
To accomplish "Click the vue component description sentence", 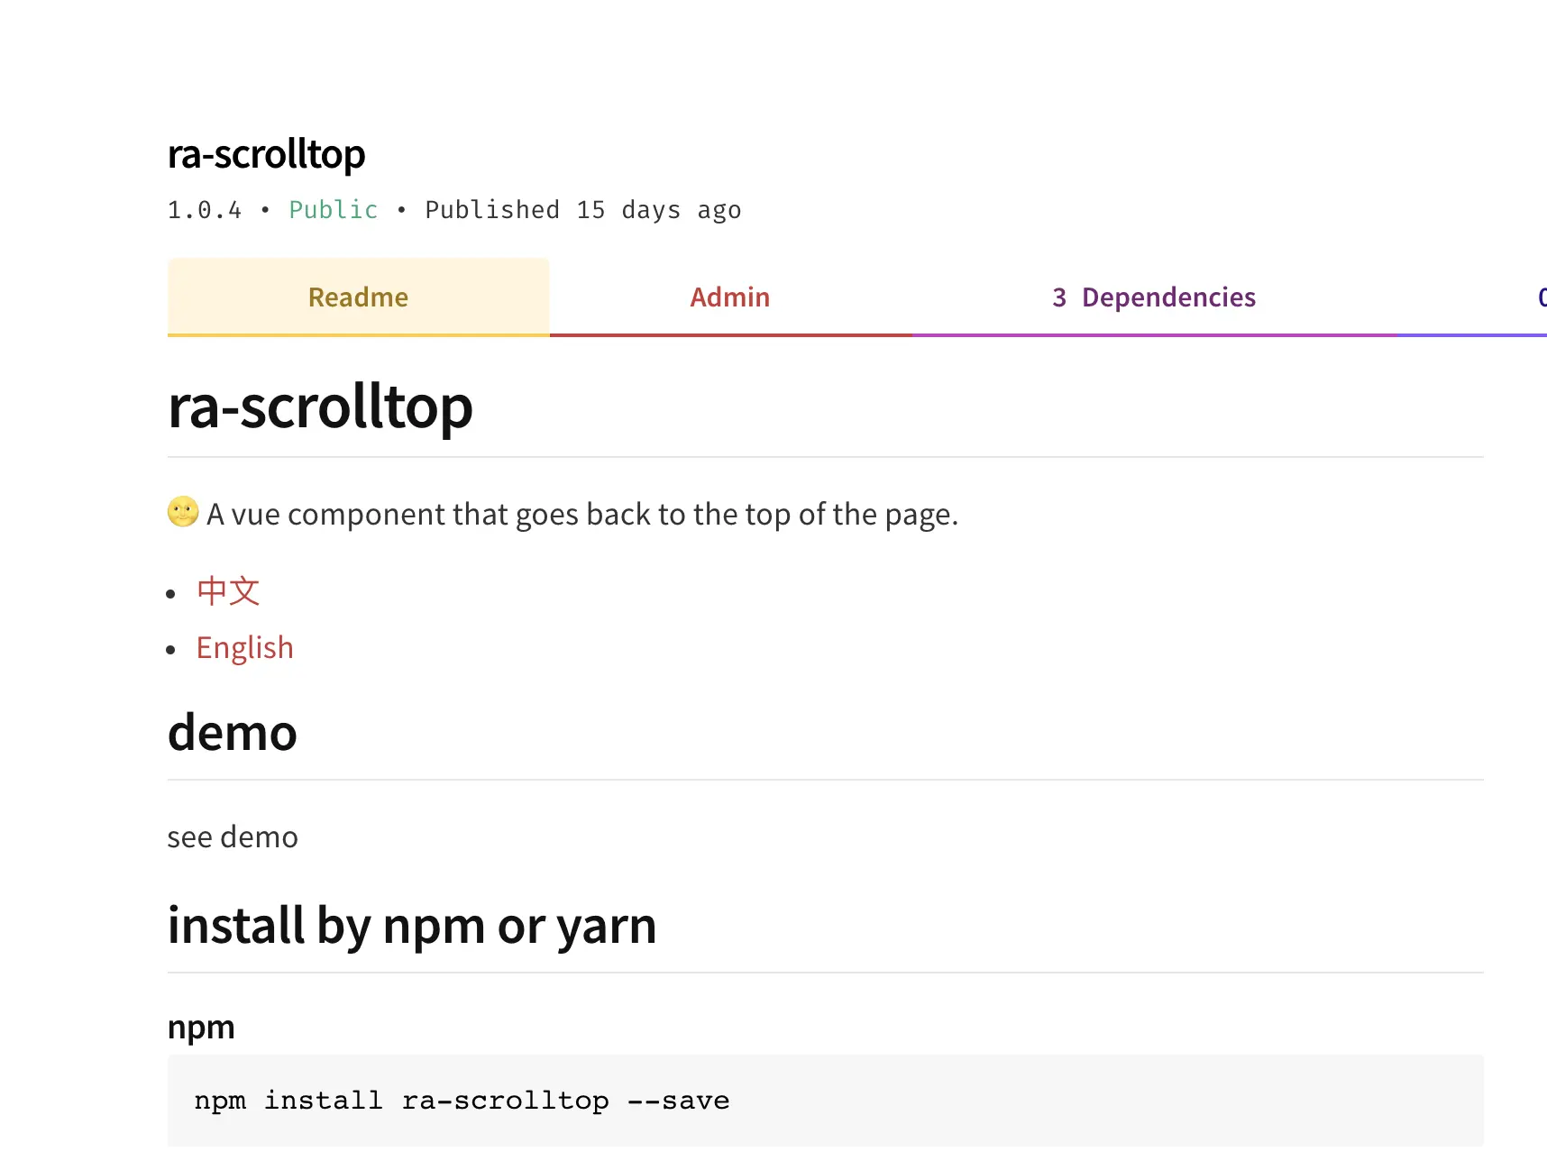I will click(581, 515).
